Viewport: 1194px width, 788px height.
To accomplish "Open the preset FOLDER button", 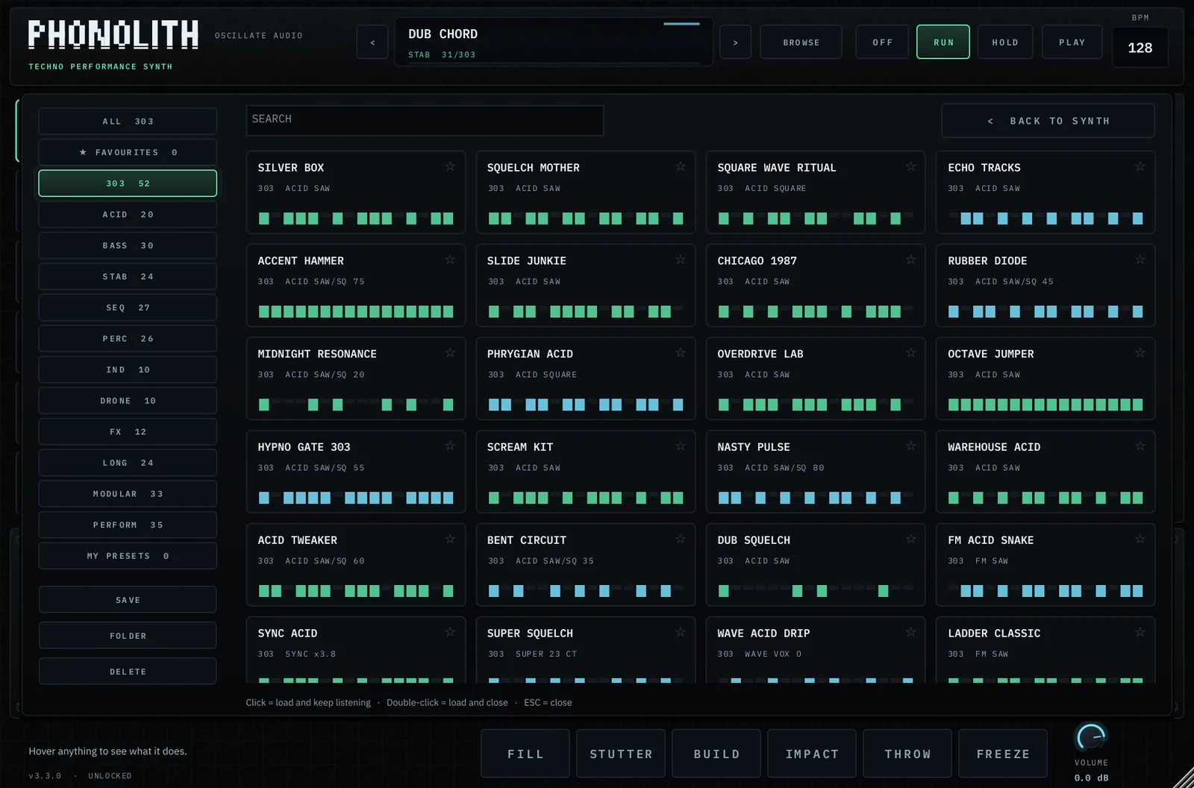I will point(128,636).
